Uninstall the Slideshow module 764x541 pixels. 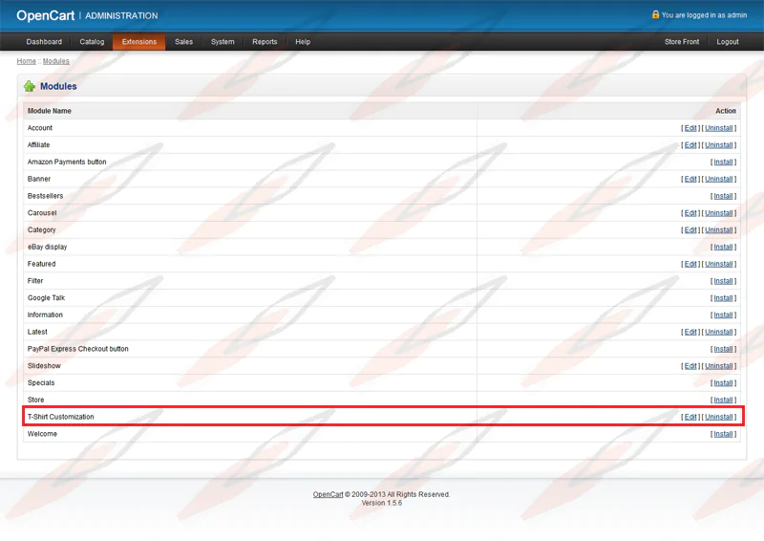point(719,366)
